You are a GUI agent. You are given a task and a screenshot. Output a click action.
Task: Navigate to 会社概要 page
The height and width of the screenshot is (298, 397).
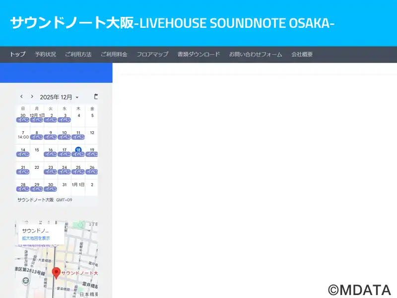(302, 54)
